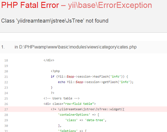This screenshot has height=132, width=167.
Task: Click the 'jsOptions' key on line 31
Action: tap(68, 131)
